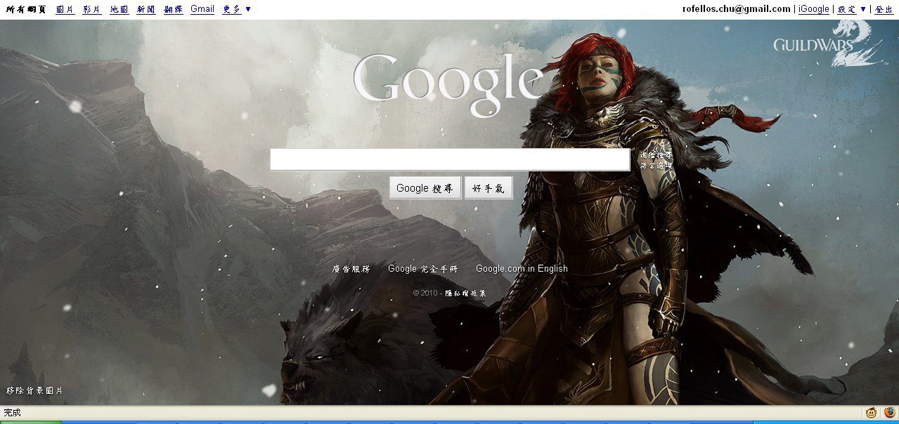The height and width of the screenshot is (424, 899).
Task: Open Gmail from the top bar
Action: pyautogui.click(x=202, y=9)
